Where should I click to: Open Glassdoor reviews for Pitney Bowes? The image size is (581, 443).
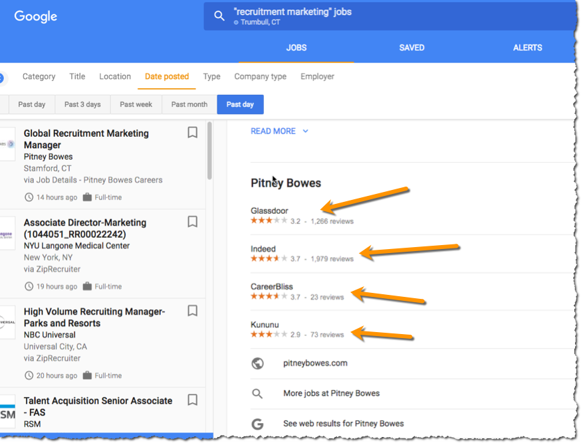tap(269, 211)
